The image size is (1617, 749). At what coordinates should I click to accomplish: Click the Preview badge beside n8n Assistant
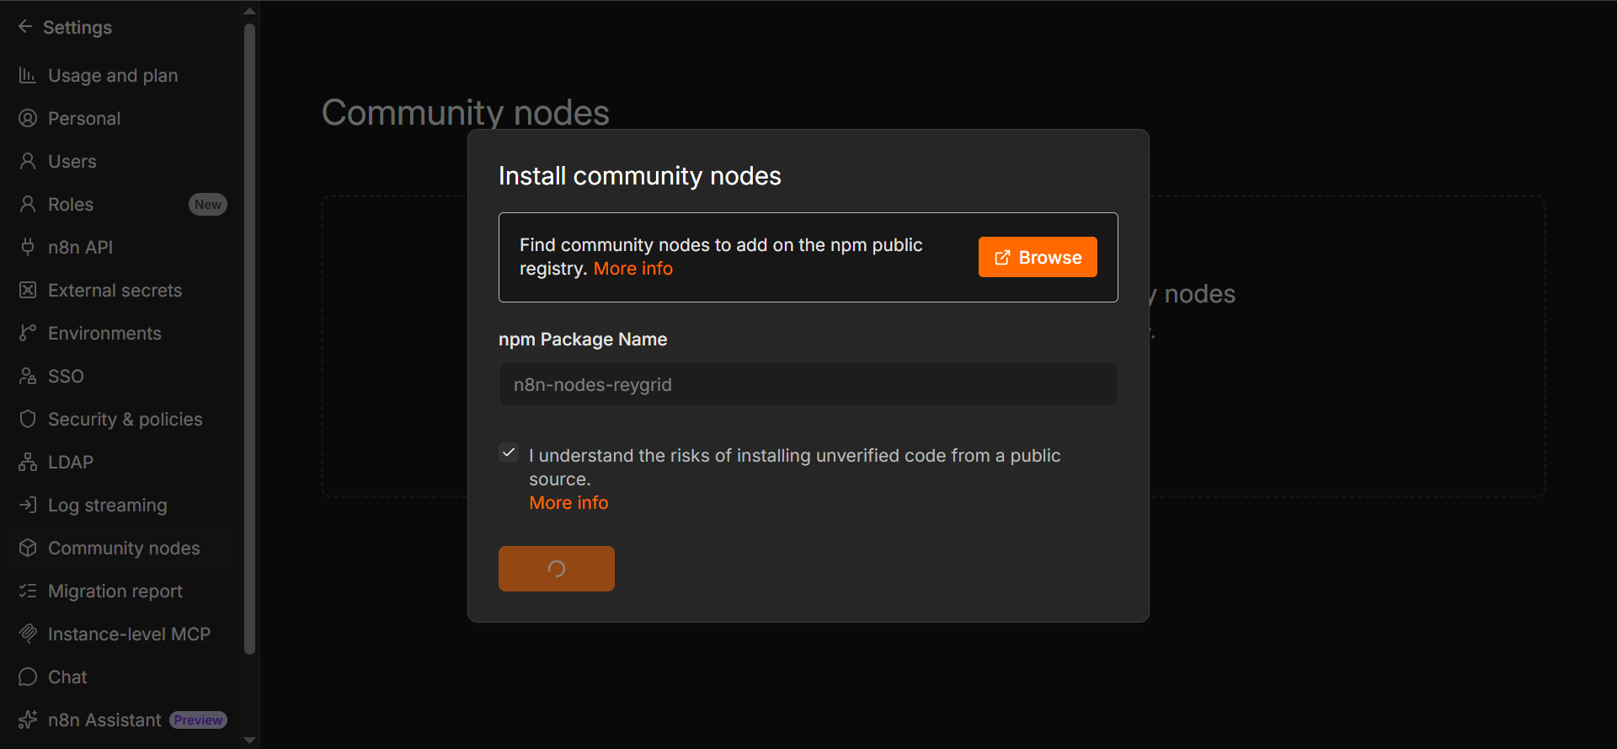199,720
